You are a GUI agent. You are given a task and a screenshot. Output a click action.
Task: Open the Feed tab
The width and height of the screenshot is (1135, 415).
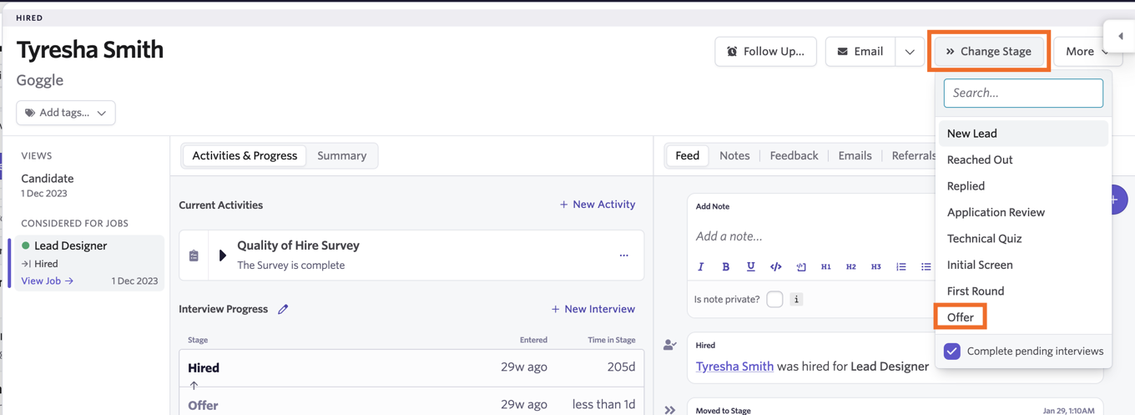click(x=688, y=156)
